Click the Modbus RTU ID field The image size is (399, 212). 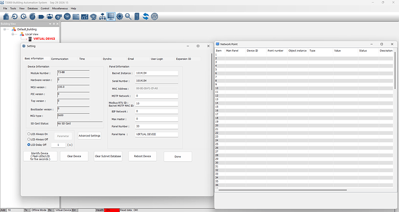[x=157, y=104]
